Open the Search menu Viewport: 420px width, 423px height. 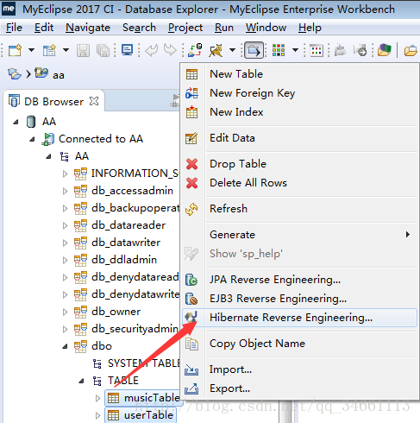click(139, 28)
